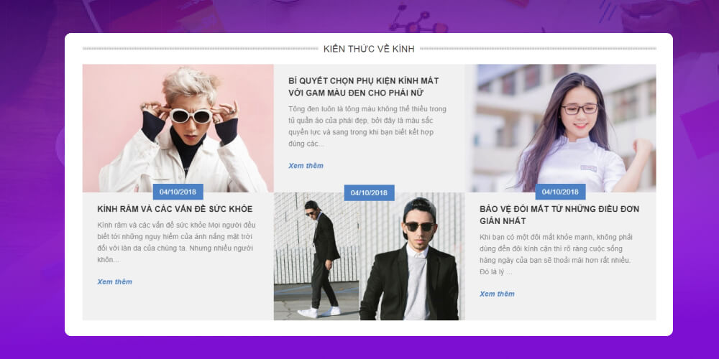Click the excerpt starting with Khi bạn có một đôi mắt
The image size is (719, 359).
[556, 255]
